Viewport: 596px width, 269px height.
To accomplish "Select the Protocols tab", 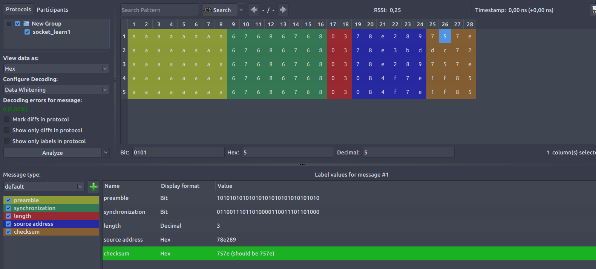I will pyautogui.click(x=18, y=9).
